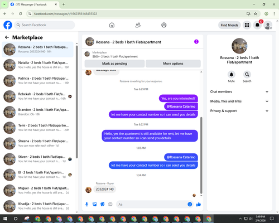Send a voice clip microphone icon

(x=86, y=205)
